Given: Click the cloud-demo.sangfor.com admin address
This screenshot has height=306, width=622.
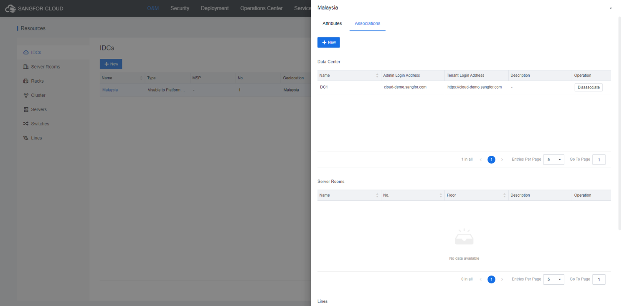Looking at the screenshot, I should click(x=405, y=87).
